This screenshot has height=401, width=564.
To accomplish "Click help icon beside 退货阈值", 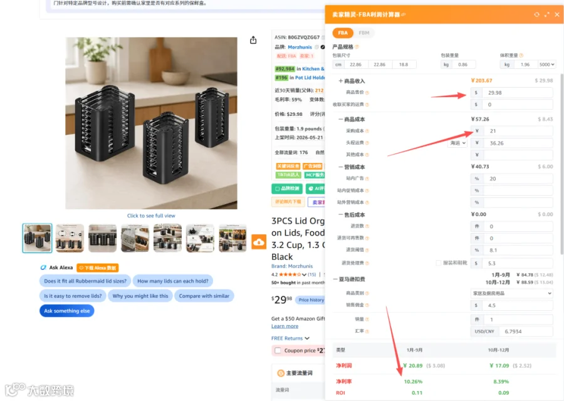I will pos(367,250).
